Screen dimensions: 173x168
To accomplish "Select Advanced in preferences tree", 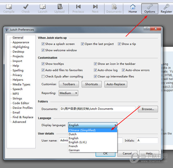I will (x=19, y=122).
